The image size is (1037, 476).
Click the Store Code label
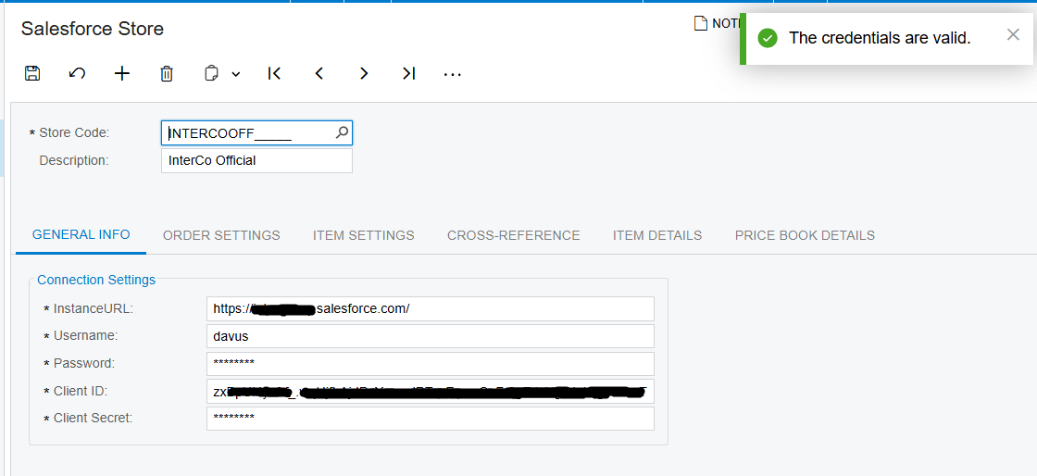coord(74,132)
